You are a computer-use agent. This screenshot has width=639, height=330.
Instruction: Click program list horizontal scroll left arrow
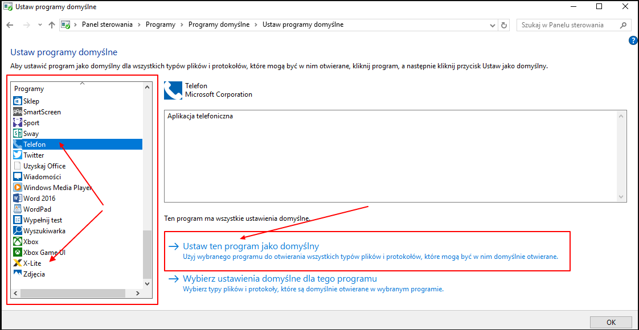coord(16,293)
